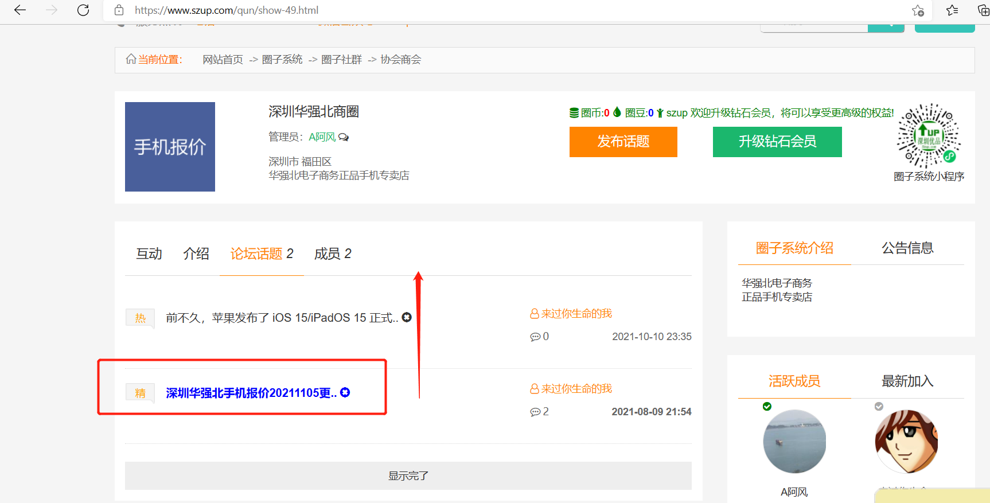The width and height of the screenshot is (990, 503).
Task: Click the 手机报价 blue group thumbnail
Action: pyautogui.click(x=170, y=147)
